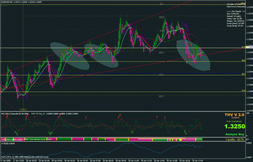Click the '28 Jan 08:20' time axis label
This screenshot has height=162, width=253.
tap(108, 160)
